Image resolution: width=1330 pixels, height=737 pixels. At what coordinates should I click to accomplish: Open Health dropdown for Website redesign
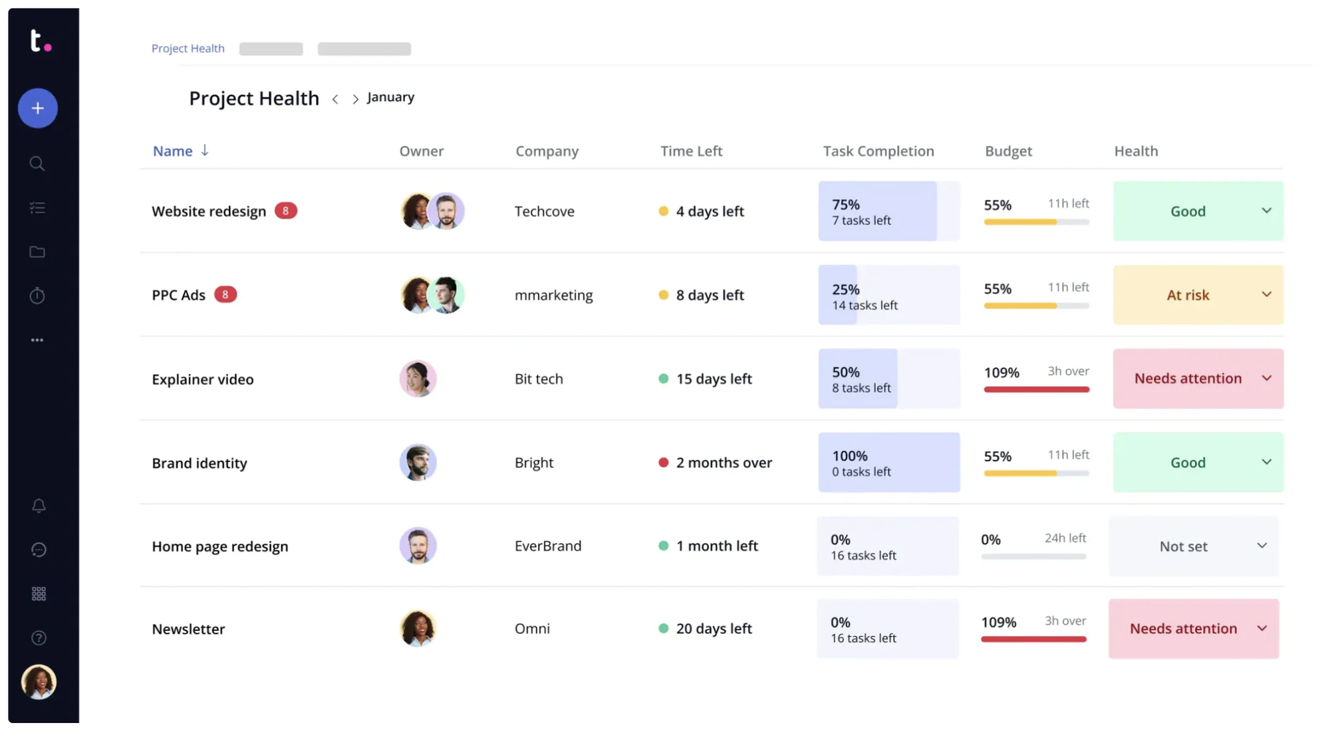point(1198,211)
